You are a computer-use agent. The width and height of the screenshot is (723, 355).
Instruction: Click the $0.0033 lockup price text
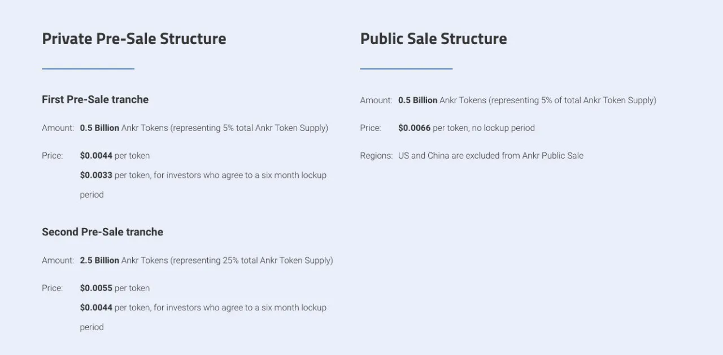pyautogui.click(x=96, y=175)
